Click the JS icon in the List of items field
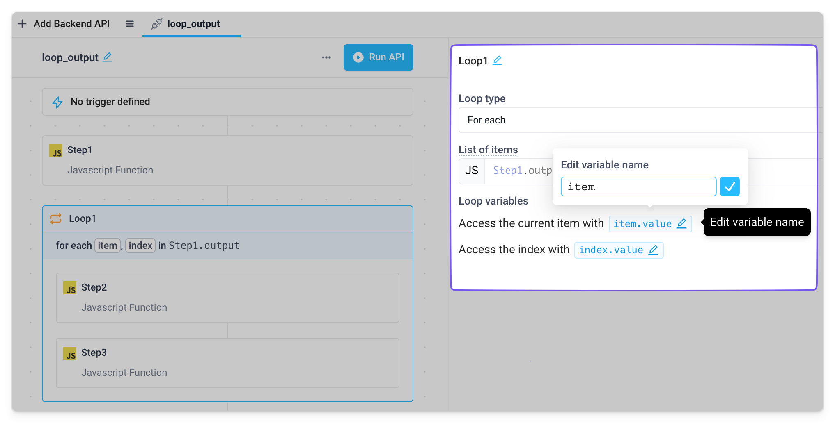Screen dimensions: 835x423 click(x=471, y=171)
